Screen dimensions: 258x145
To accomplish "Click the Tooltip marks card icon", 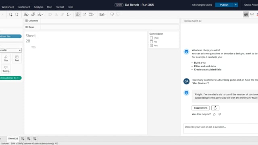I will pyautogui.click(x=6, y=69).
